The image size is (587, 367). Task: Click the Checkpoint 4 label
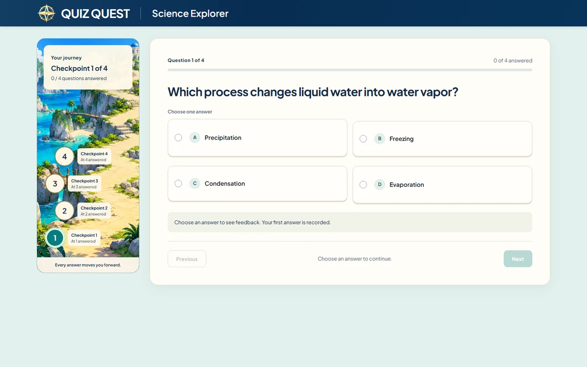click(94, 157)
